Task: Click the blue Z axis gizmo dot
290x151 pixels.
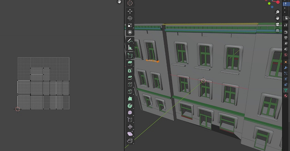Action: pyautogui.click(x=272, y=7)
